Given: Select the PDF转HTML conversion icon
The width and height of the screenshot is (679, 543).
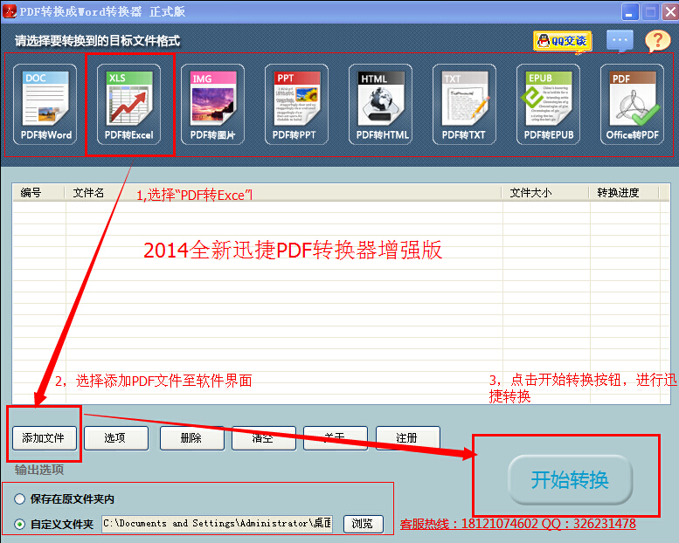Looking at the screenshot, I should [x=381, y=104].
